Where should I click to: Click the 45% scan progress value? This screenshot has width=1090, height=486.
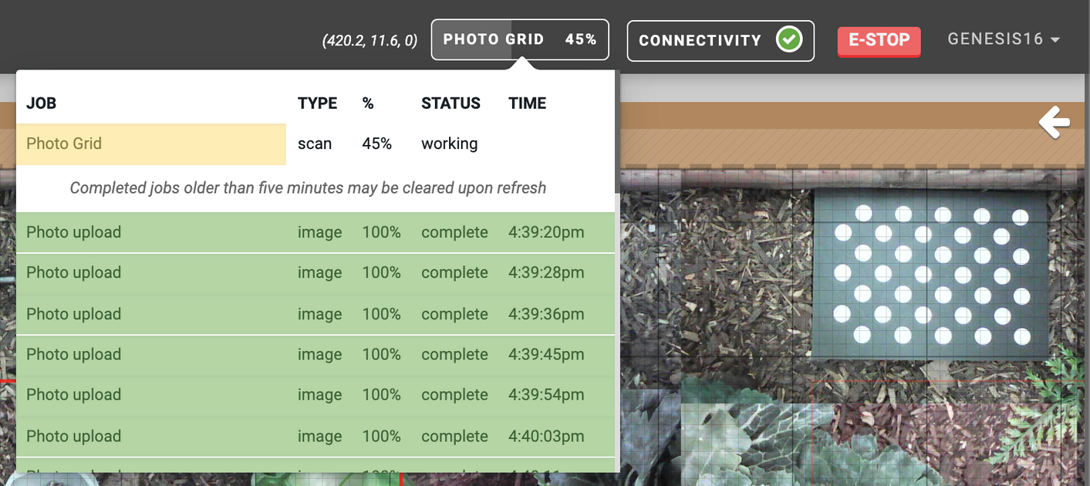pos(376,143)
